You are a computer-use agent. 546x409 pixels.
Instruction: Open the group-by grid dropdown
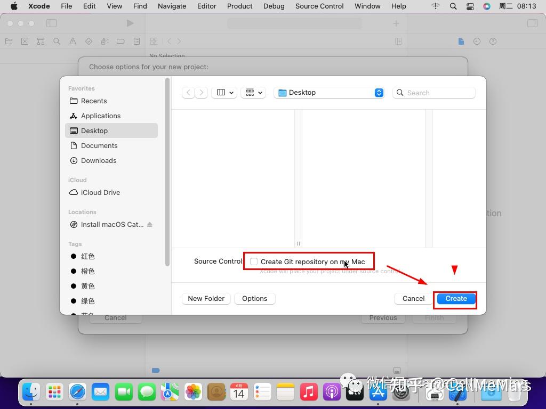pyautogui.click(x=253, y=93)
